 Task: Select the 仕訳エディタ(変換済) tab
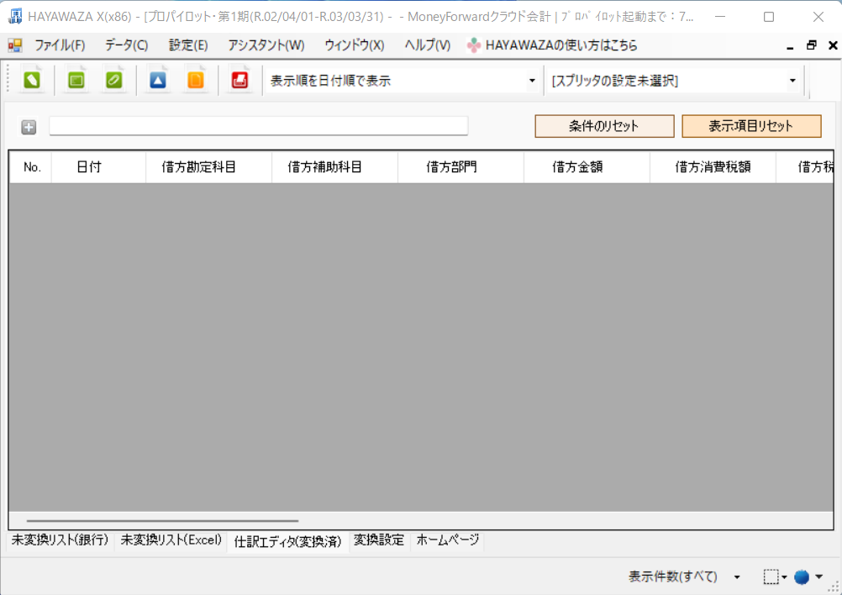288,541
